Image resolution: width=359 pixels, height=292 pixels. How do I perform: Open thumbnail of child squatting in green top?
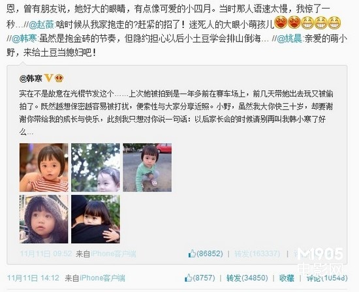coord(148,168)
